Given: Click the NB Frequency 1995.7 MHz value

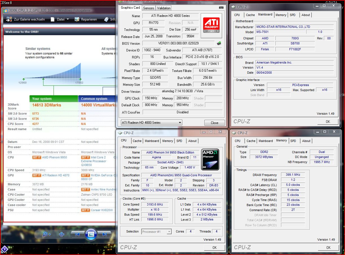Looking at the screenshot, I should click(322, 162).
